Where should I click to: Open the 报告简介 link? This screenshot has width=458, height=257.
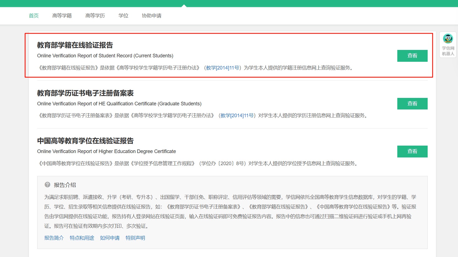(54, 238)
